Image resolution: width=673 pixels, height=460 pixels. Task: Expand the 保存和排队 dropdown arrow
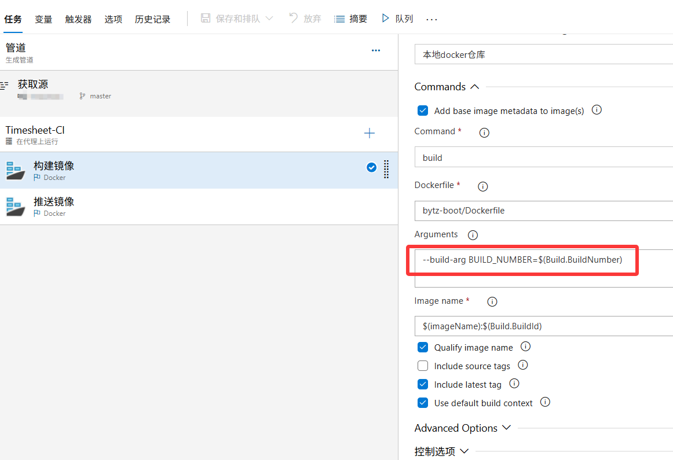click(269, 19)
